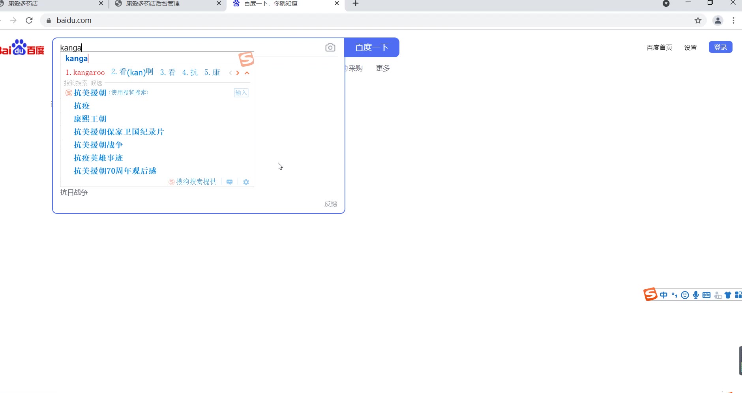The image size is (742, 393).
Task: Toggle Chinese/English mode on Sogou toolbar
Action: coord(664,295)
